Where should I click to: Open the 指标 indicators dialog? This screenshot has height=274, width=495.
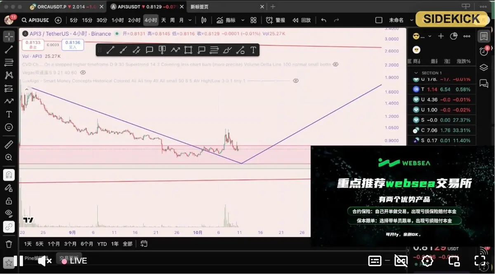click(x=226, y=20)
